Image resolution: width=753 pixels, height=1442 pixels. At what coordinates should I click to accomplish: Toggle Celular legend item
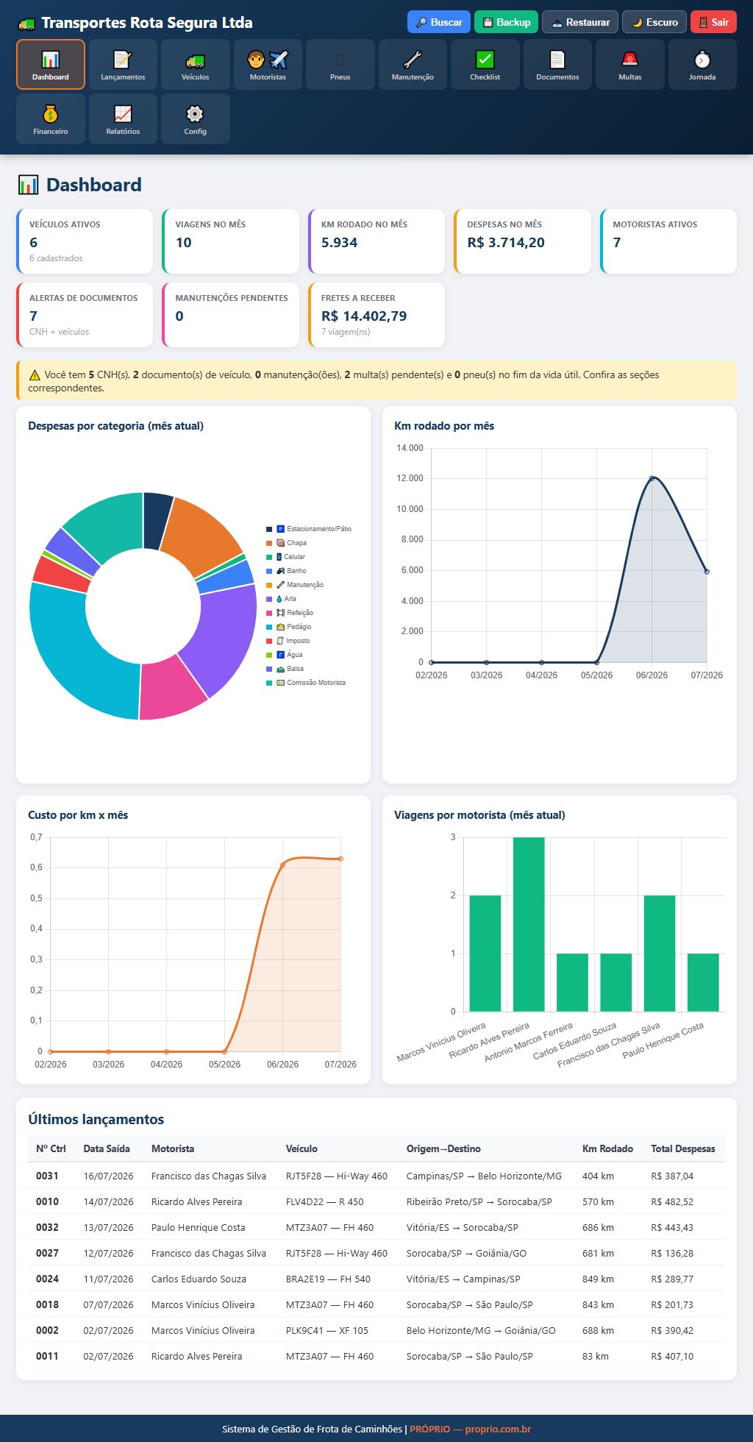click(x=285, y=557)
